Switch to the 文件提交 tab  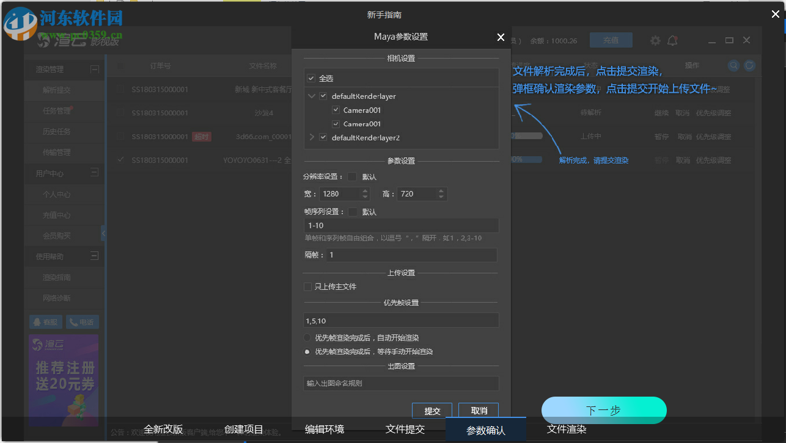coord(405,429)
